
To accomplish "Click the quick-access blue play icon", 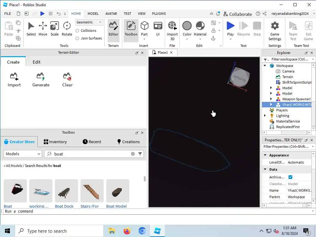I will coord(42,14).
